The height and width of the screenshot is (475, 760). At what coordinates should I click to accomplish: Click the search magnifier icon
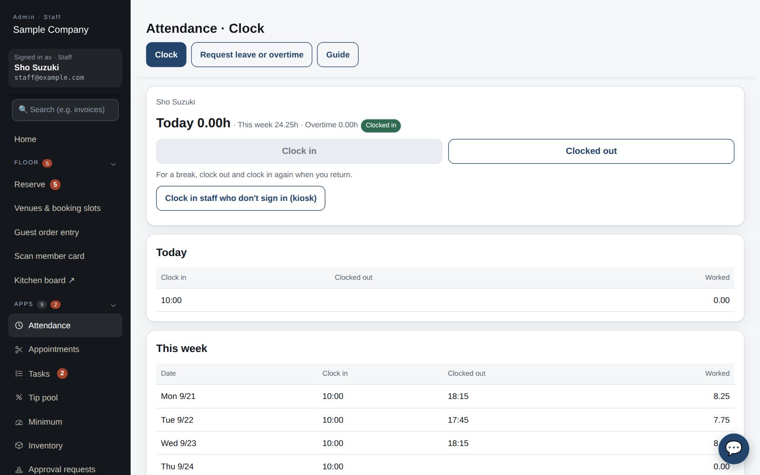click(x=23, y=109)
